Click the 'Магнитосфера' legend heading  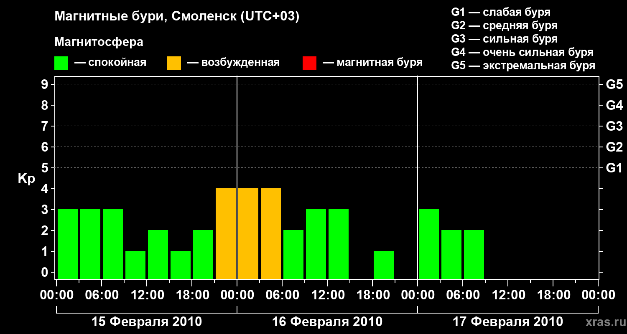pyautogui.click(x=99, y=42)
